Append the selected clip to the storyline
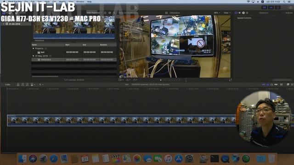 pyautogui.click(x=27, y=84)
